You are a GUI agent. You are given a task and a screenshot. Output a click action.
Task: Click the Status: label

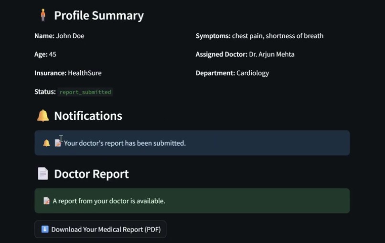click(x=45, y=92)
